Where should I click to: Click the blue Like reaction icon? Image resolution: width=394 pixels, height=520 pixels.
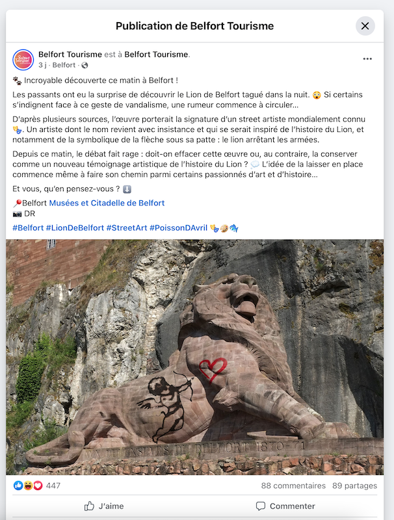[x=18, y=486]
